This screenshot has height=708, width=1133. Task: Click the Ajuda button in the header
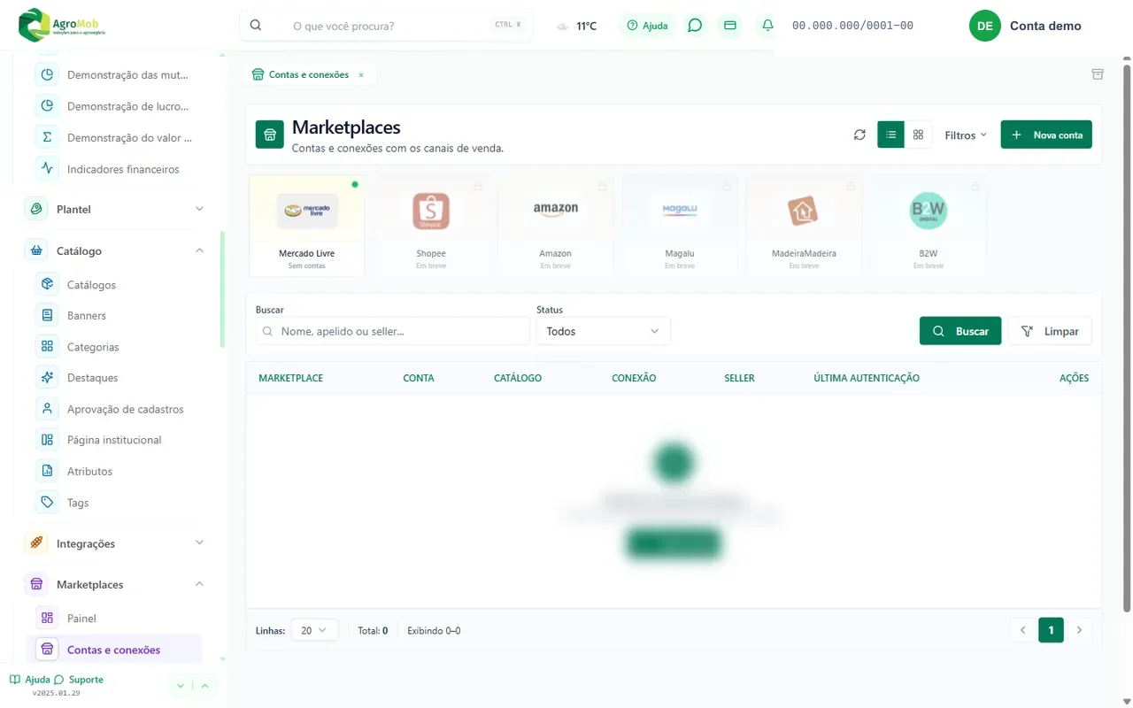647,26
